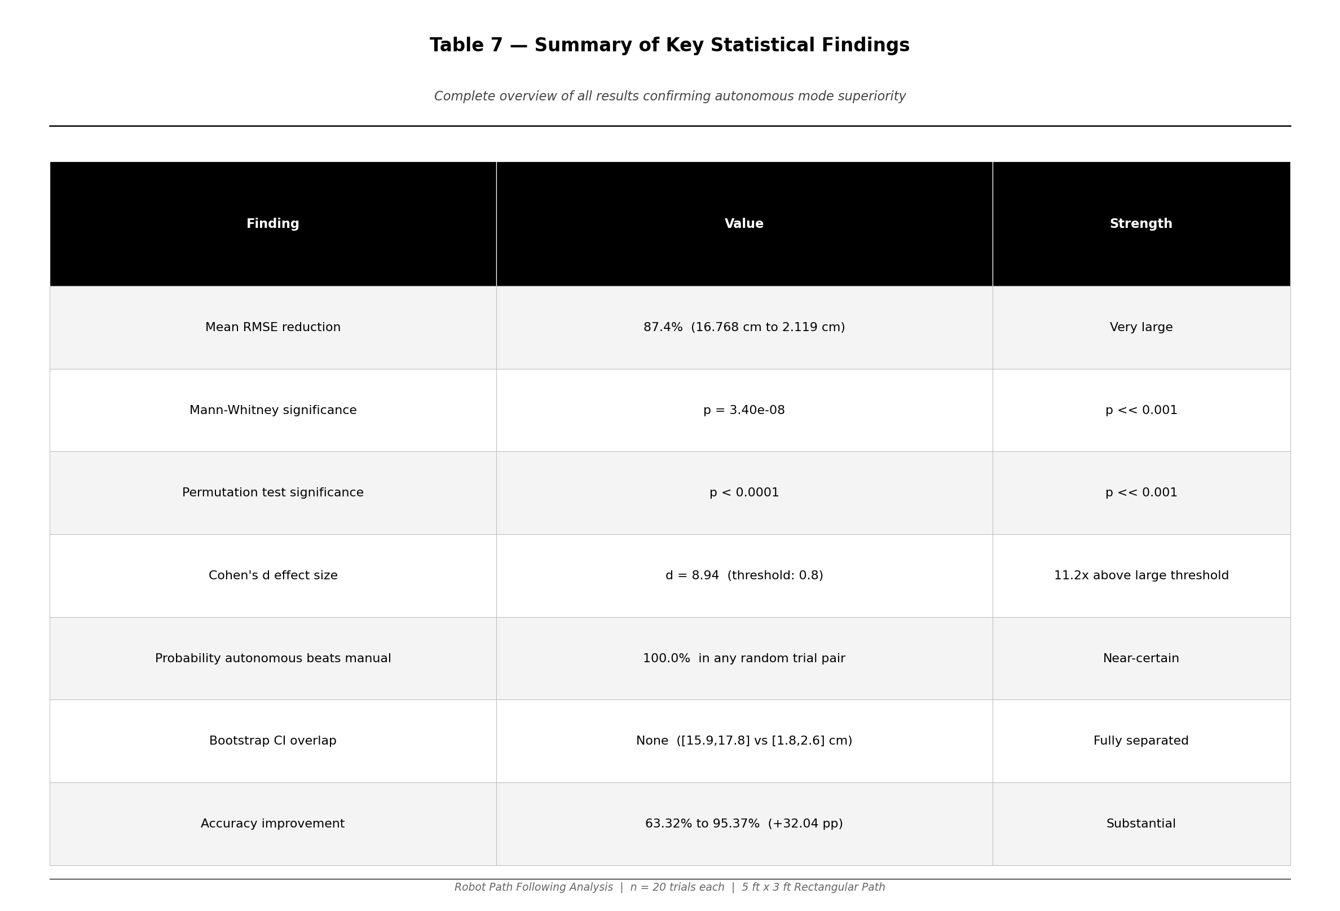
Task: Click the 11.2x above large threshold cell
Action: coord(1141,575)
